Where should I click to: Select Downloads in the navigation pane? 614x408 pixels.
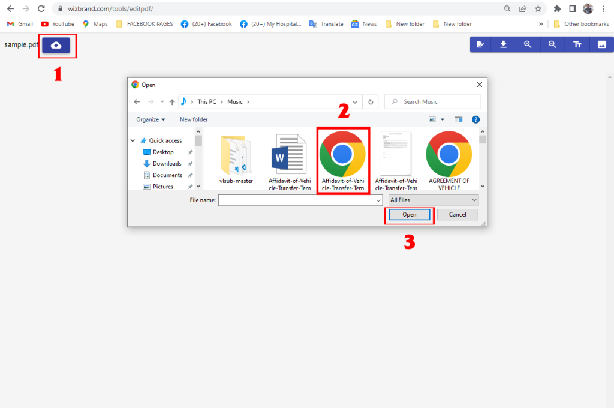pos(166,163)
